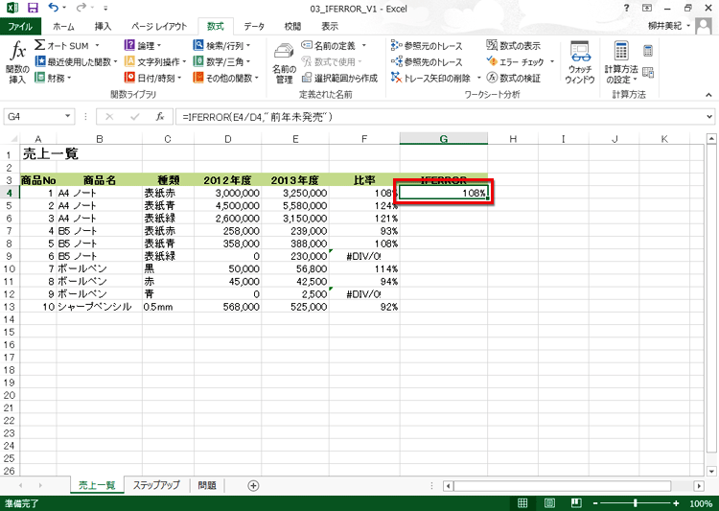Click Create from Selection (選択範囲から作成)
Viewport: 719px width, 511px height.
click(x=339, y=78)
